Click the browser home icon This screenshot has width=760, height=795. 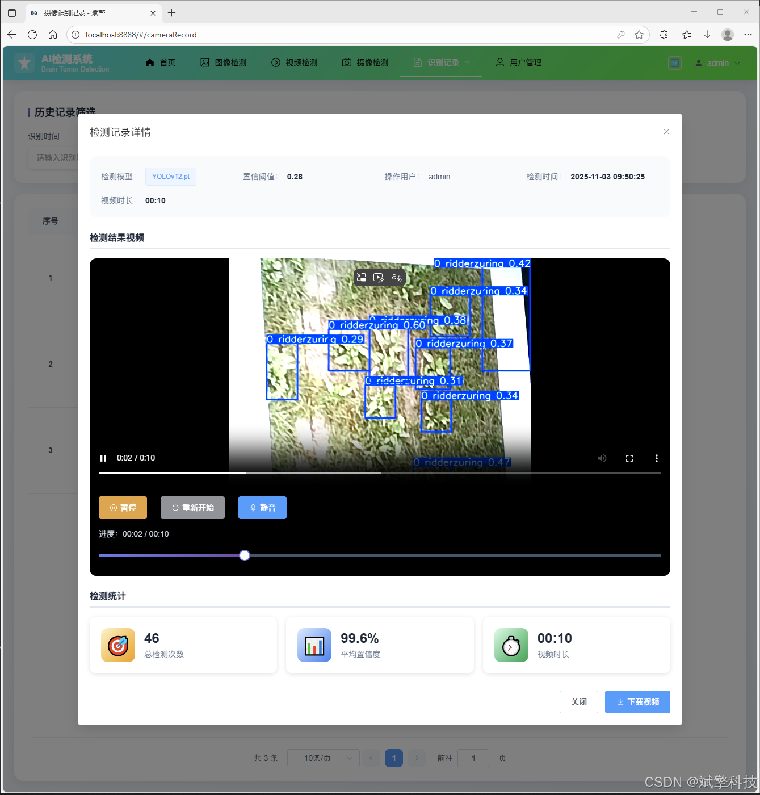[53, 35]
